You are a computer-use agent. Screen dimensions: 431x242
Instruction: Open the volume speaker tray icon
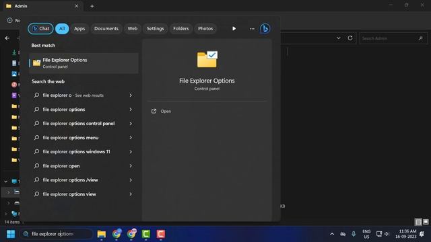point(387,234)
